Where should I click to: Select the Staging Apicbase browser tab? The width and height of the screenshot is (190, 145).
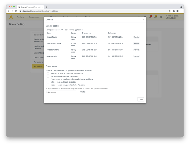tap(30, 7)
